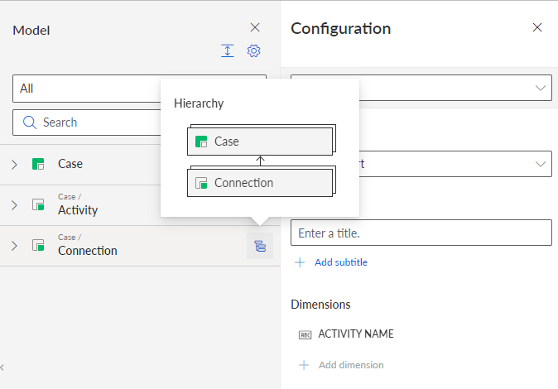This screenshot has height=389, width=558.
Task: Close the Model panel
Action: click(255, 27)
